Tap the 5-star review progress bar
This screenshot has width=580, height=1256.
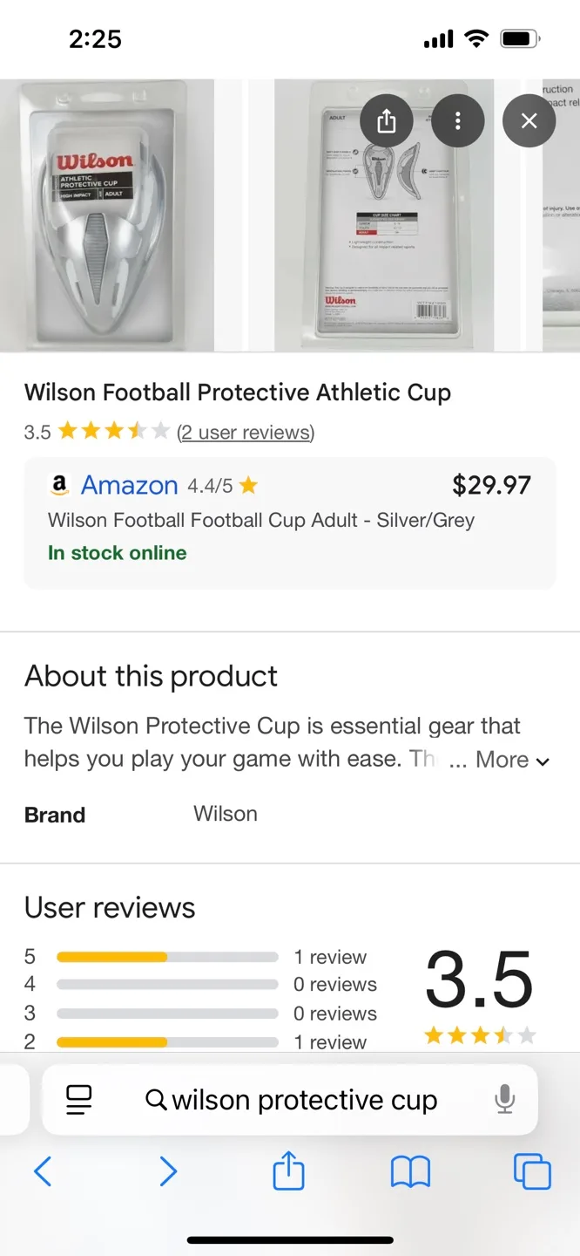pyautogui.click(x=165, y=957)
